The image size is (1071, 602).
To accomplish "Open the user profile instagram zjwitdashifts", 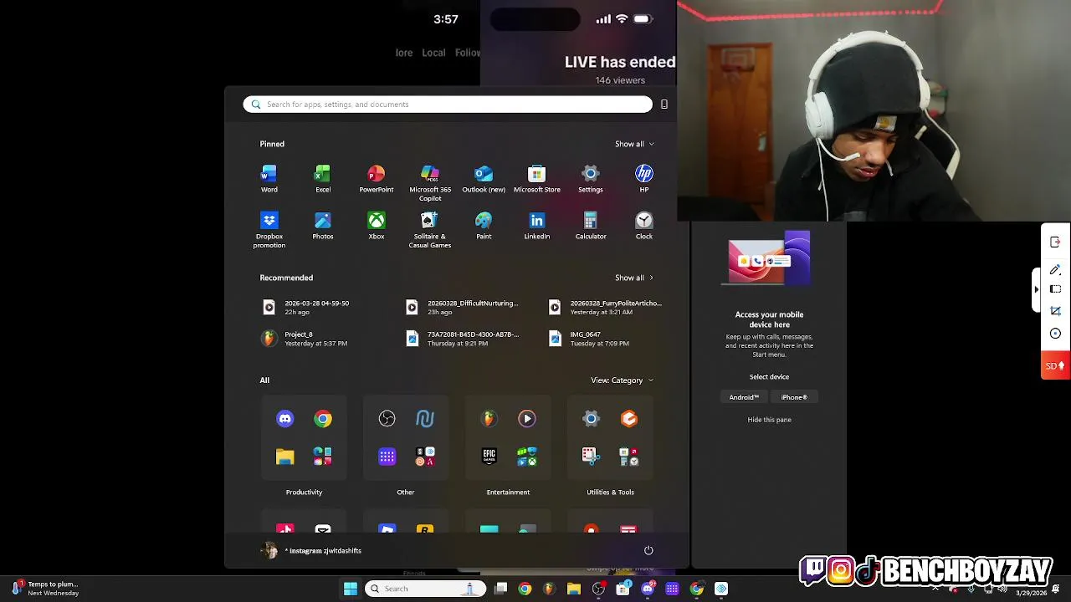I will [312, 550].
